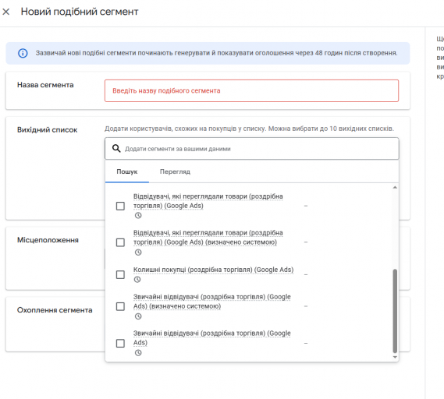Click clock icon under second visitors segment (визначено системою)

tap(138, 252)
